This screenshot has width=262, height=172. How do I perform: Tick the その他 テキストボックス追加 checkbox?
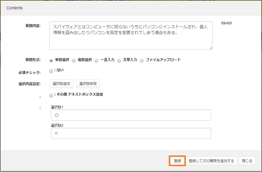pyautogui.click(x=51, y=95)
